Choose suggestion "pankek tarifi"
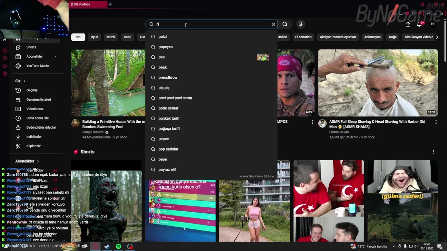This screenshot has height=251, width=447. [211, 119]
